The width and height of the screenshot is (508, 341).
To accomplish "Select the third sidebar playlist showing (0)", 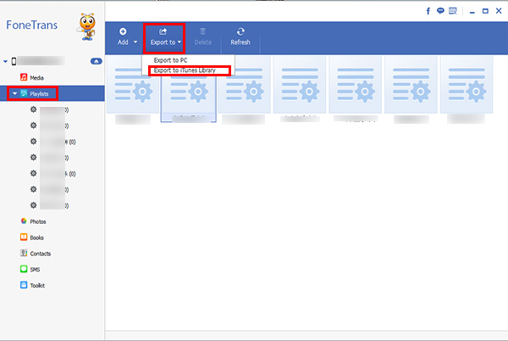I will tap(52, 142).
